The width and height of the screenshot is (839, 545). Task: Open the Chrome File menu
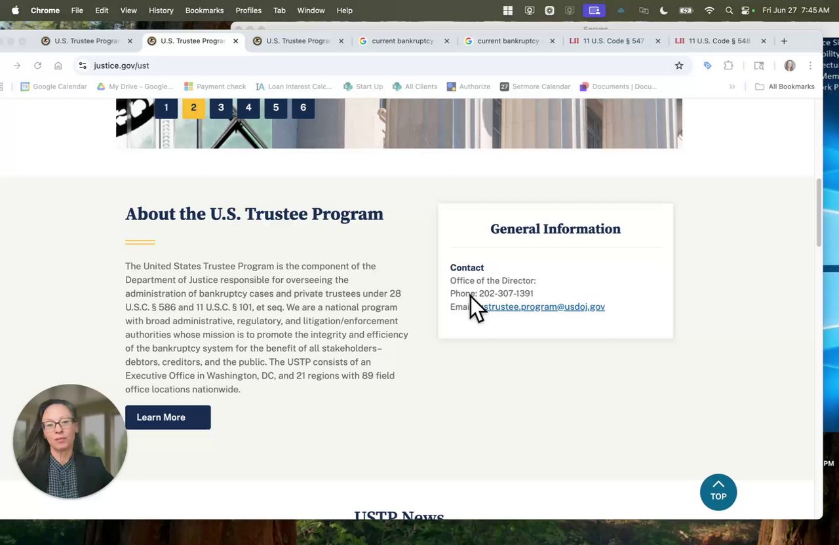tap(77, 10)
